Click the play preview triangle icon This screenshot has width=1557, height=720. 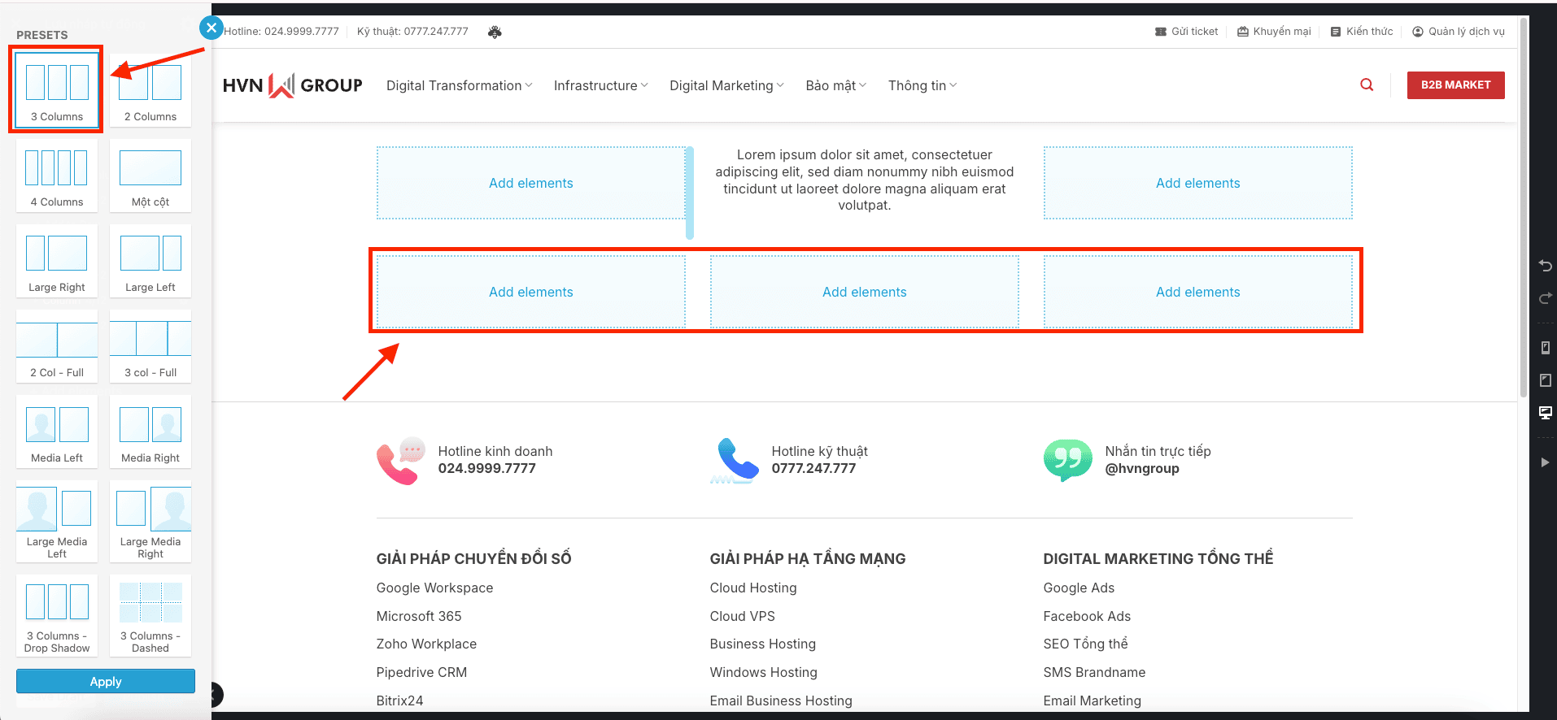(x=1545, y=462)
